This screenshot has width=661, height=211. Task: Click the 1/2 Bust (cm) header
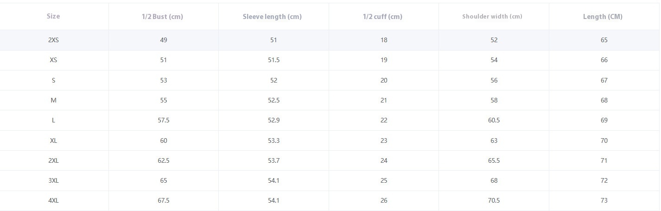point(162,17)
